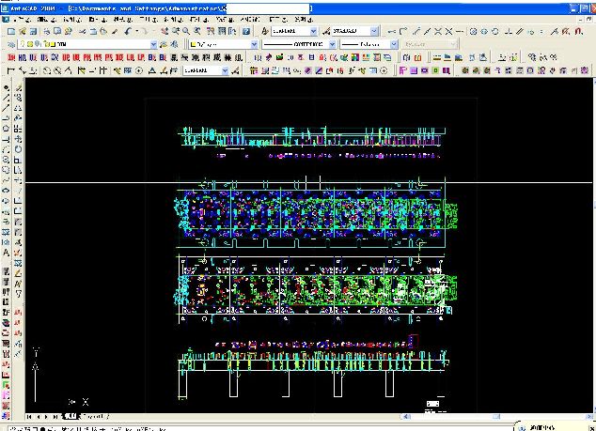596x431 pixels.
Task: Open the DesignCenter icon
Action: (222, 32)
